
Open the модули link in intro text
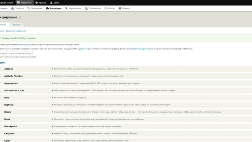(x=26, y=45)
